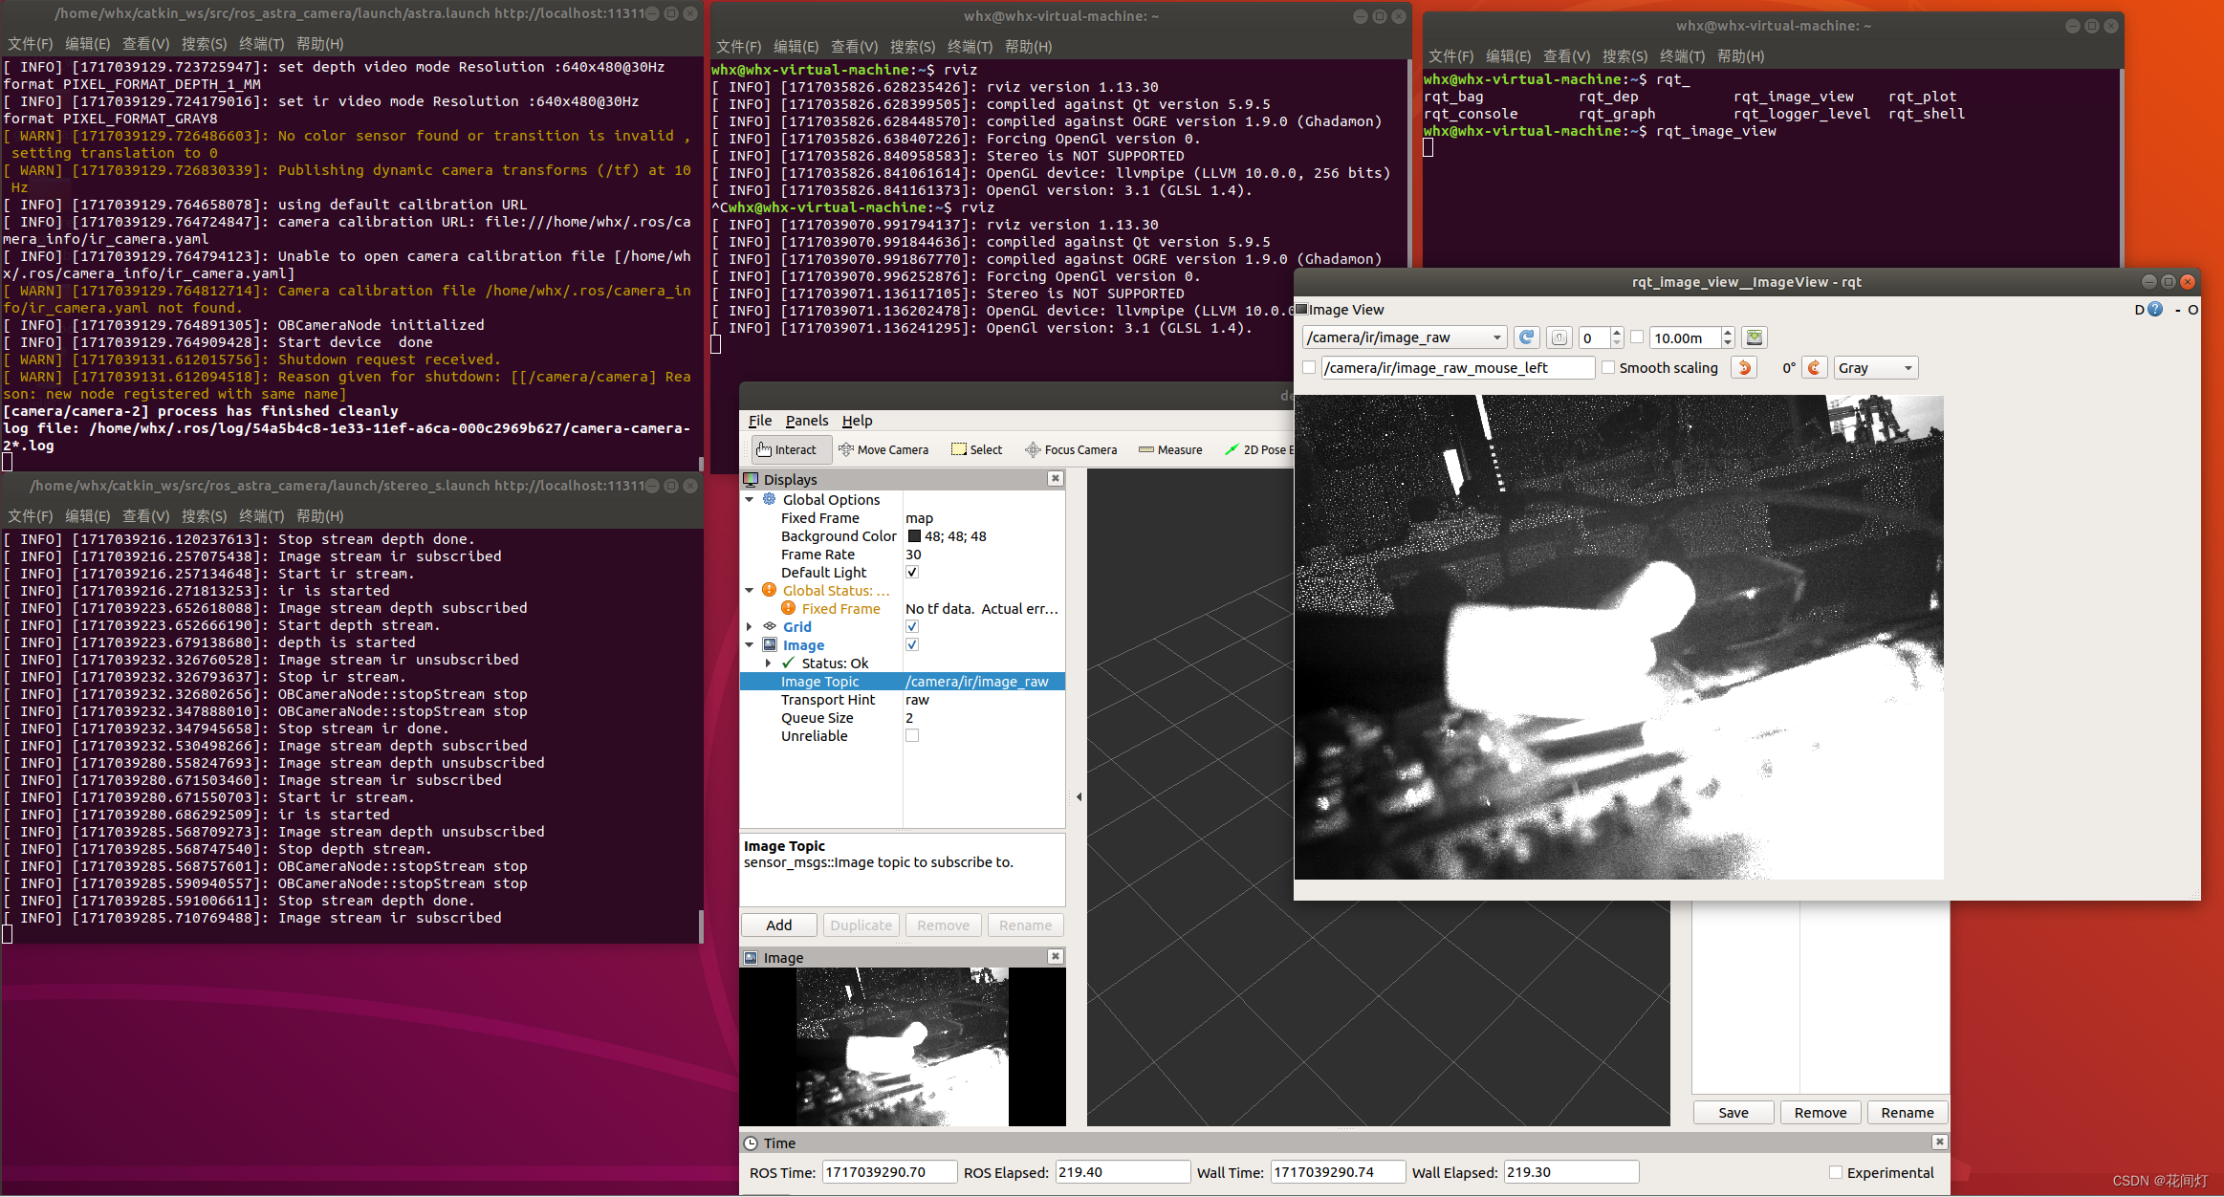This screenshot has width=2224, height=1197.
Task: Open the /camera/ir/image_raw topic dropdown
Action: point(1404,337)
